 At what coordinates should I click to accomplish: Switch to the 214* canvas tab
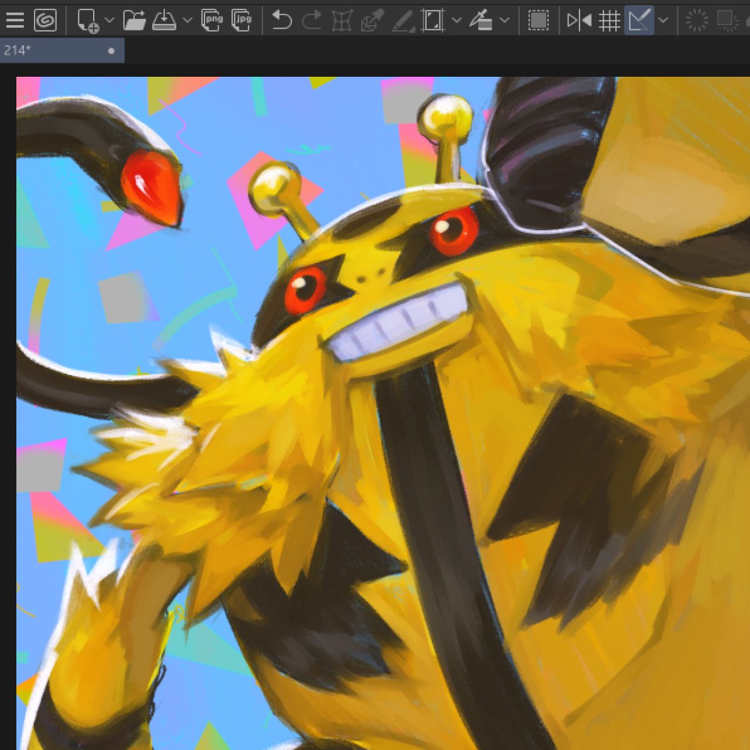(x=62, y=51)
